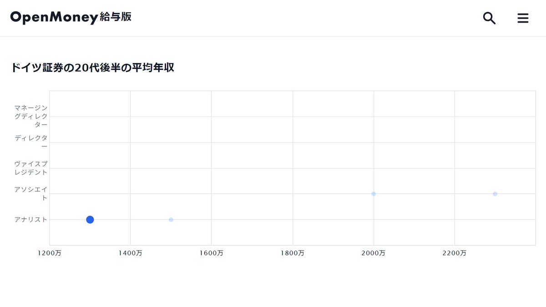546x307 pixels.
Task: Click the ドイツ証券の20代後半の平均年収 heading
Action: tap(92, 68)
